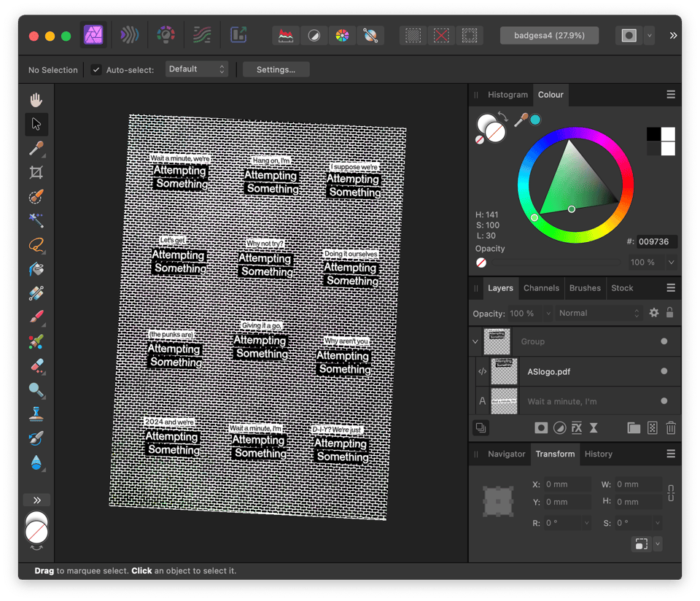Switch to the Channels tab
700x601 pixels.
click(541, 288)
